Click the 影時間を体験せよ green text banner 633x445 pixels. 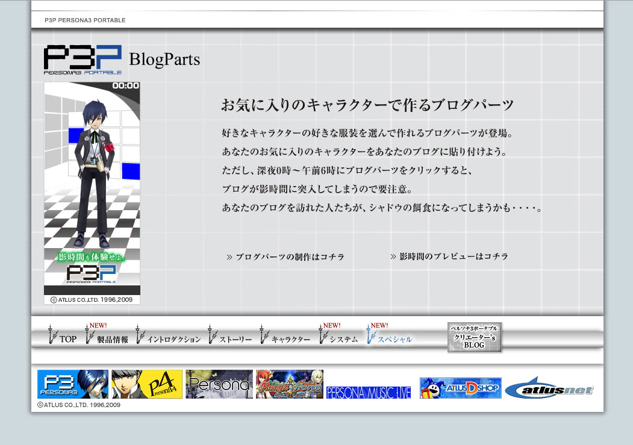point(92,257)
